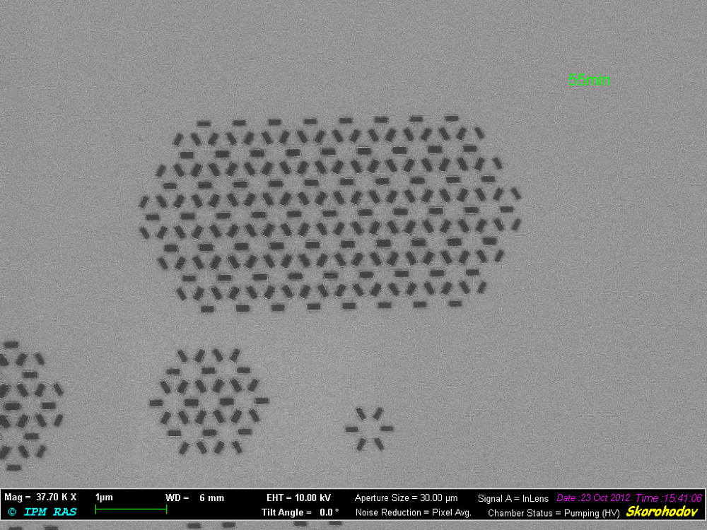This screenshot has width=707, height=530.
Task: Click Noise Reduction = Pixel Avg. label
Action: coord(414,512)
